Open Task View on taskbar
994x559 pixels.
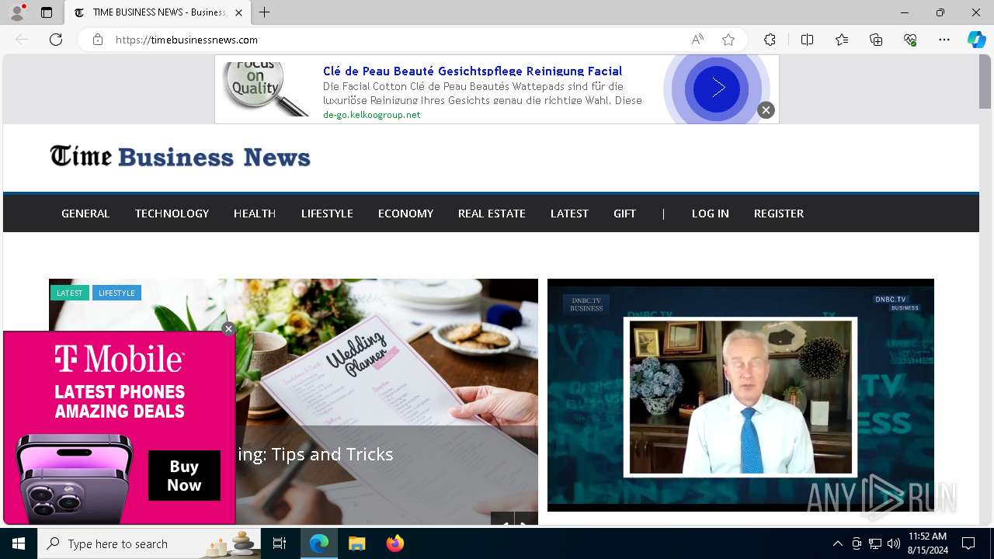(280, 543)
